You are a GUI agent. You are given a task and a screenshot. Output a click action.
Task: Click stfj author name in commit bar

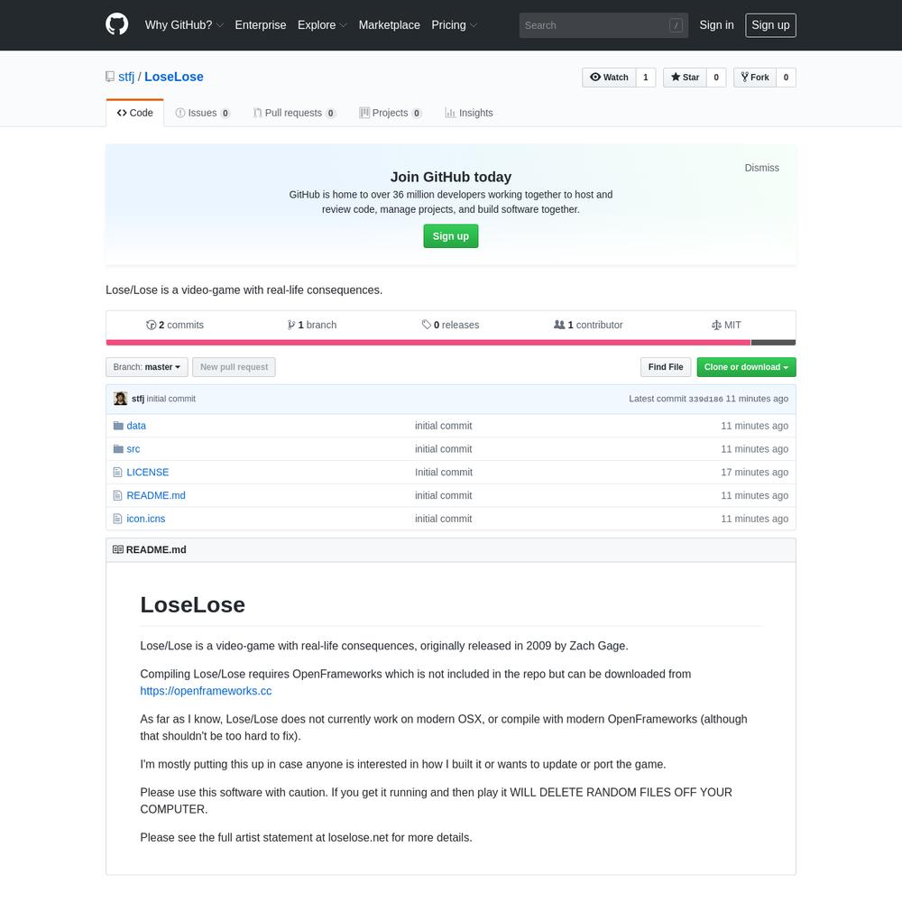click(x=137, y=399)
